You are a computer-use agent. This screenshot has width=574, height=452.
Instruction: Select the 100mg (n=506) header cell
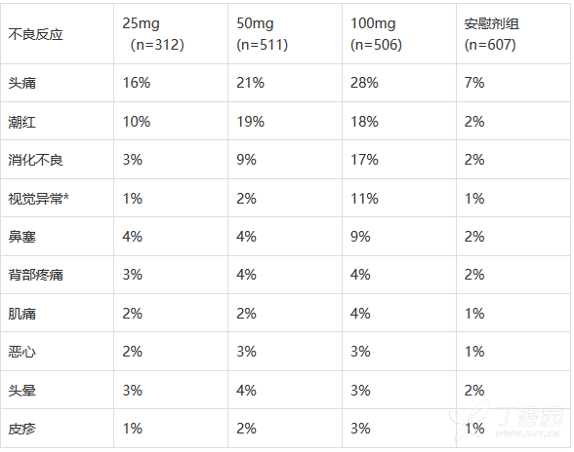pyautogui.click(x=399, y=34)
